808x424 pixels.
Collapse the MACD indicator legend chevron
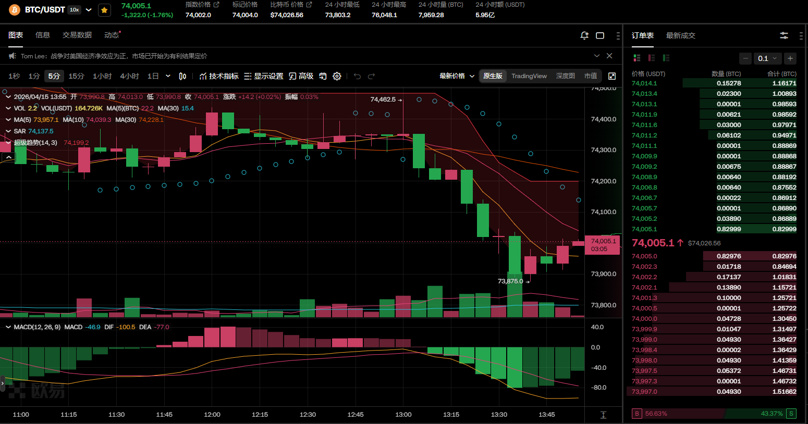8,327
